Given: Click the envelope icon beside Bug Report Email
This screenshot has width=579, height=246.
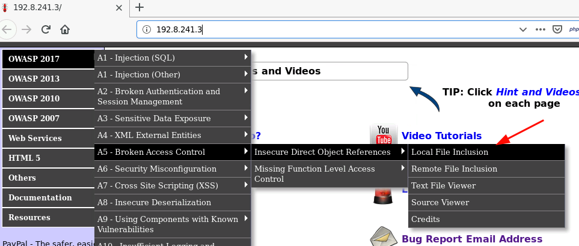Looking at the screenshot, I should pos(384,236).
